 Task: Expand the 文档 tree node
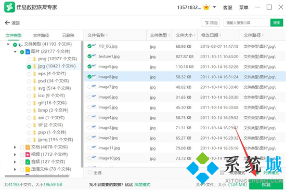(15, 147)
